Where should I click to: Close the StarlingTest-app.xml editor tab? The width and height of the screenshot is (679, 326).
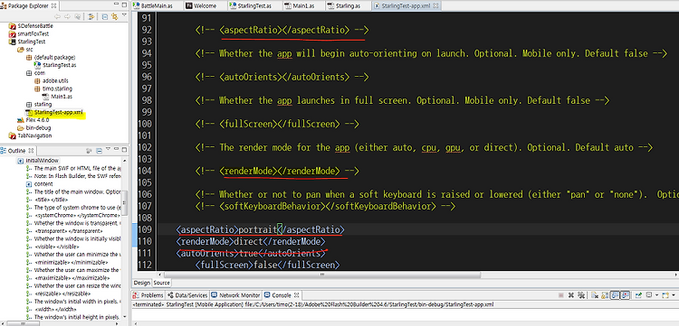coord(435,5)
